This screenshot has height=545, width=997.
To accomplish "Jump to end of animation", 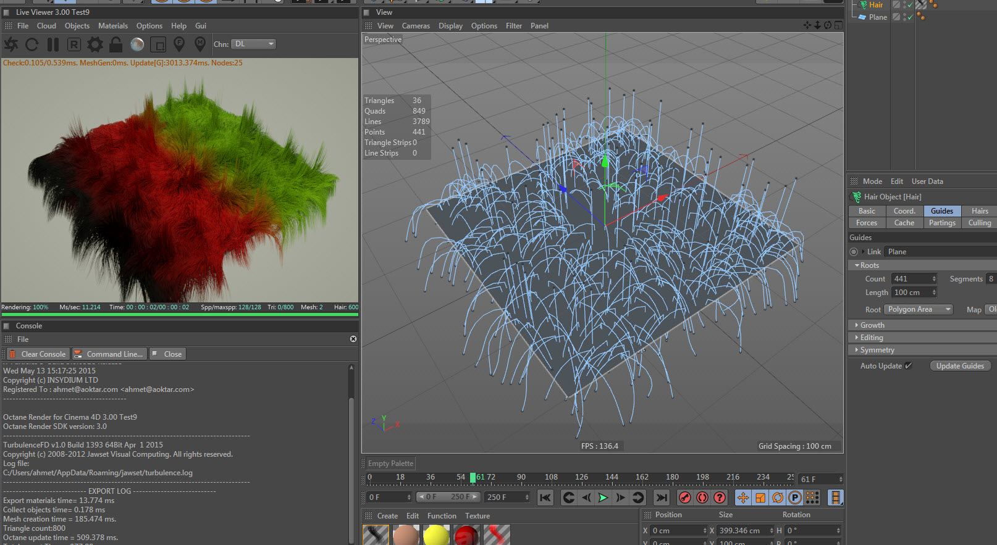I will (662, 497).
